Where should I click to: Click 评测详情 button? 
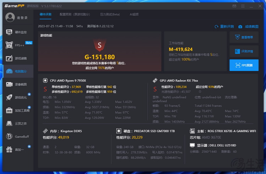tap(244, 51)
